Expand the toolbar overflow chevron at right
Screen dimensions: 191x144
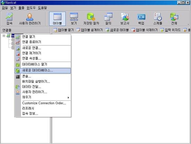pos(188,25)
